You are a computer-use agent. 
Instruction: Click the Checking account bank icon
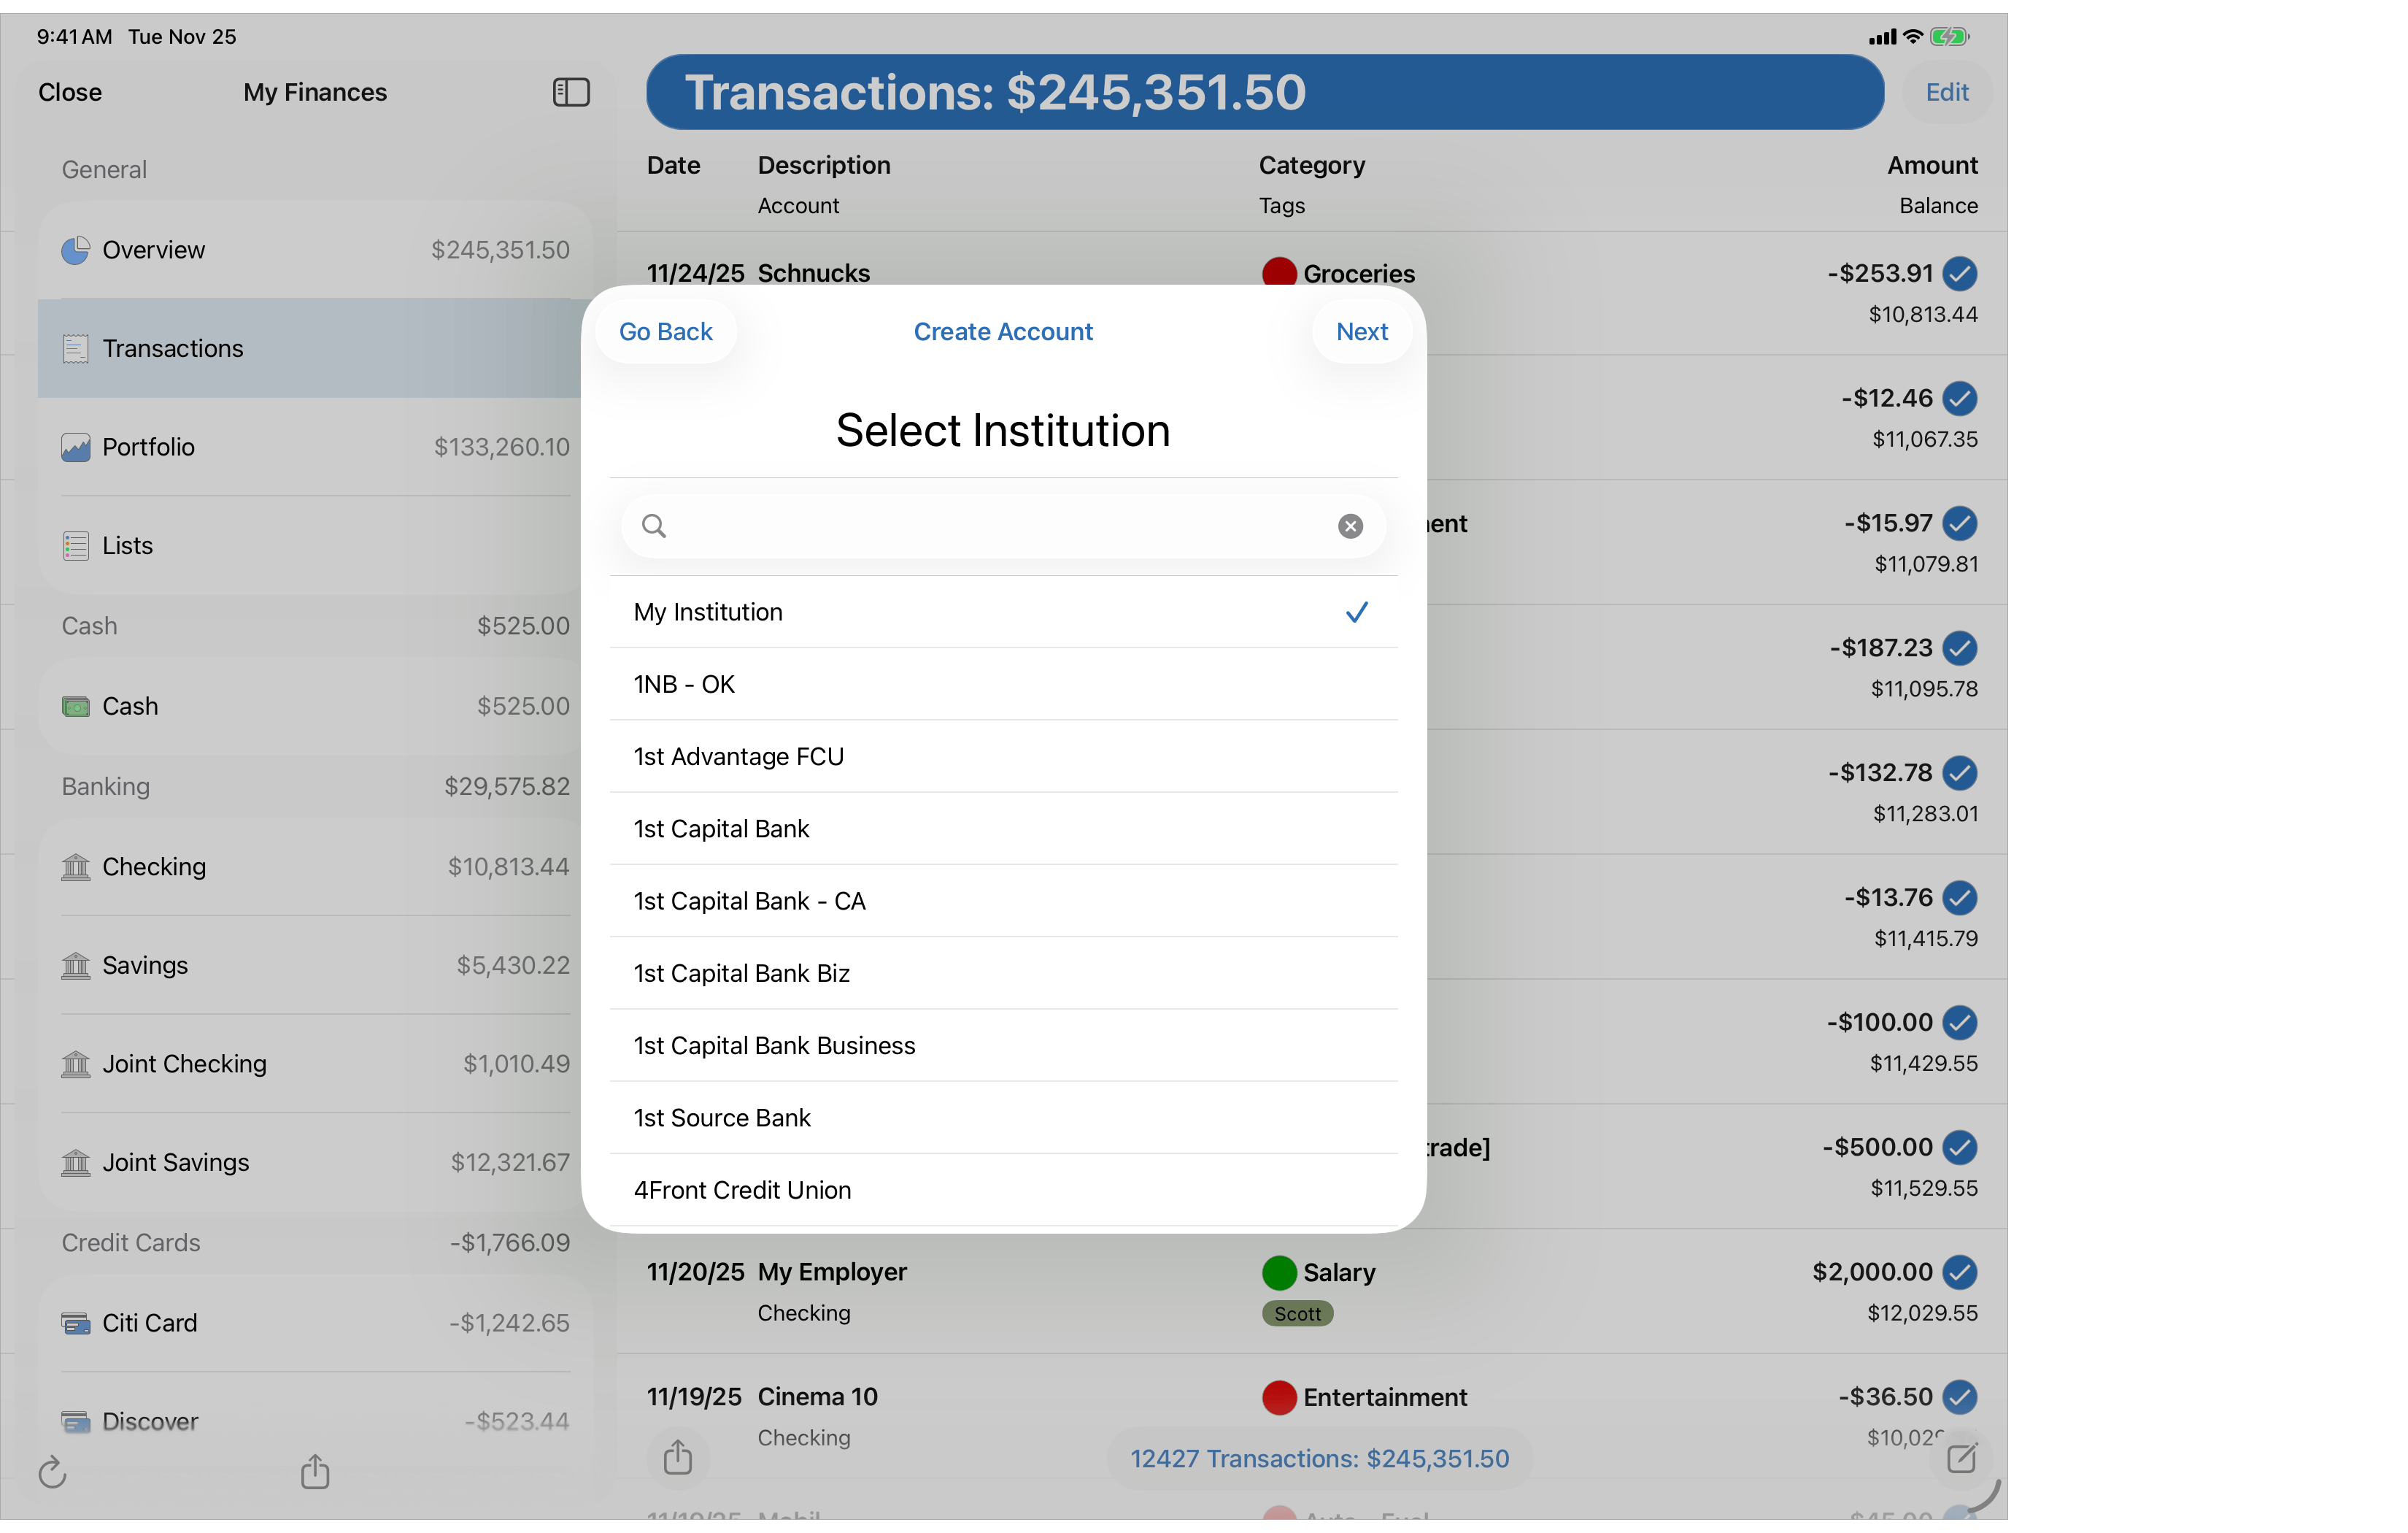coord(76,867)
